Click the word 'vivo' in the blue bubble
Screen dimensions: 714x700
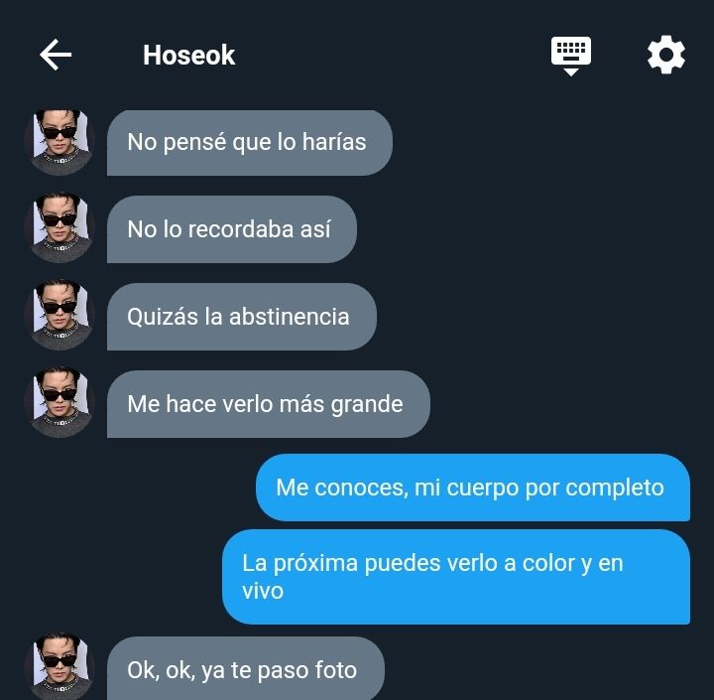(263, 592)
